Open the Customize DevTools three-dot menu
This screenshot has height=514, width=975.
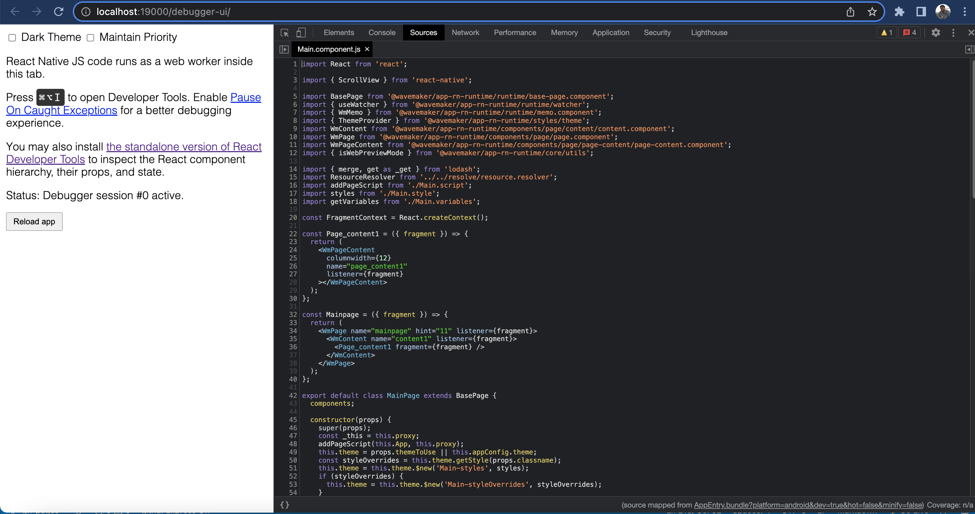(x=954, y=33)
